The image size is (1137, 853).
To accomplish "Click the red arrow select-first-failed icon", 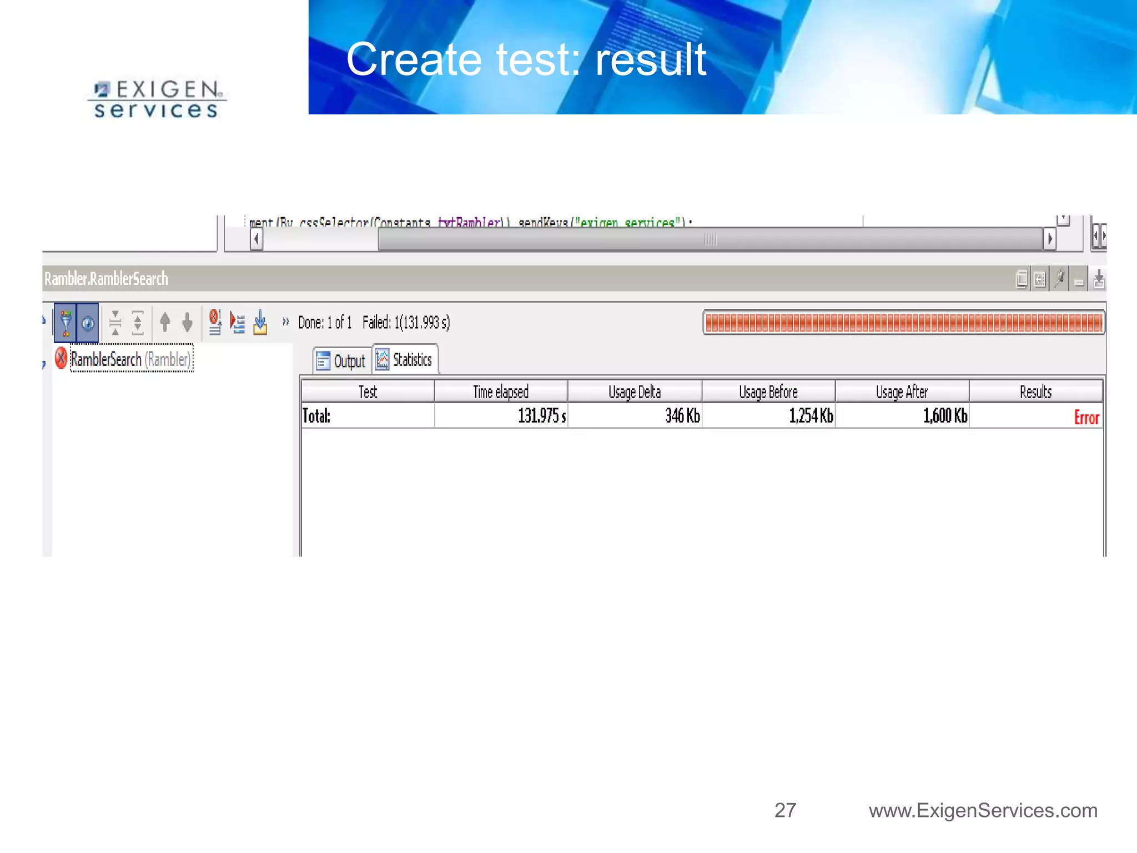I will pos(238,323).
